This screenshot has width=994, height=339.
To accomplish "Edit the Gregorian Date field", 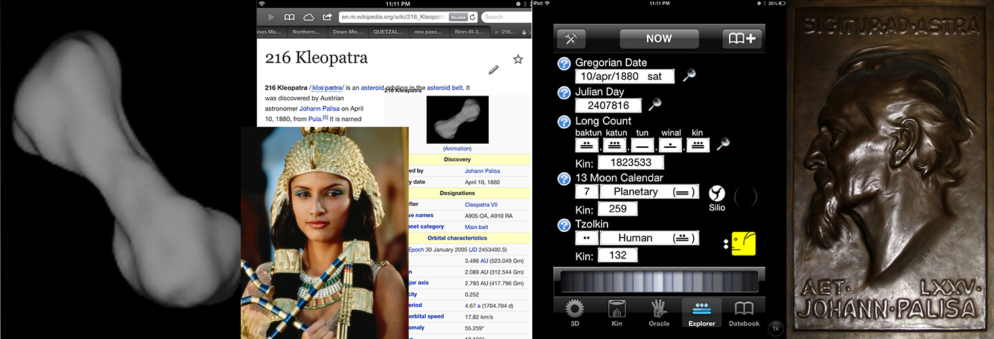I will click(624, 77).
